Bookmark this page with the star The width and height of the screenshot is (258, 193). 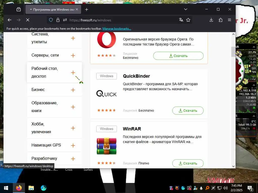188,20
